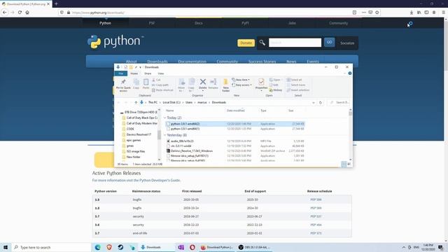Click the Donate button on python.org

click(246, 43)
